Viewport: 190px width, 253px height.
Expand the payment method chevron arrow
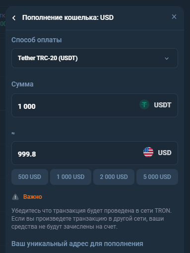(167, 59)
